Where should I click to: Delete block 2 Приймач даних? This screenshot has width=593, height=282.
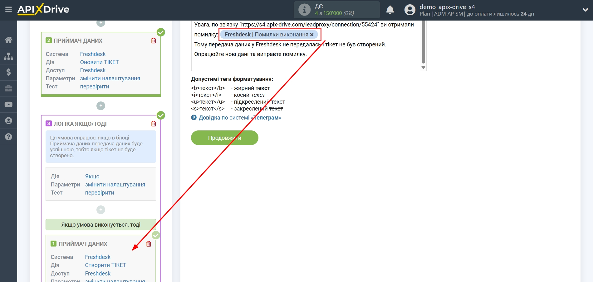coord(154,40)
